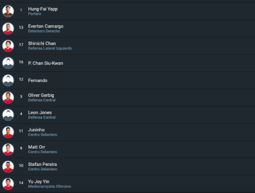
Task: Click Shinichi Chan's profile picture
Action: [x=8, y=46]
